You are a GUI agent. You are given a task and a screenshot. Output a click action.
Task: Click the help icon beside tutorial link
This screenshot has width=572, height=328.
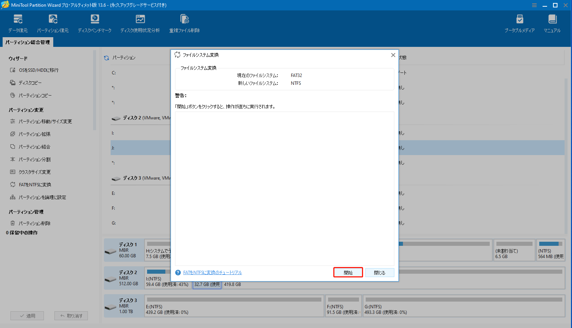[178, 273]
